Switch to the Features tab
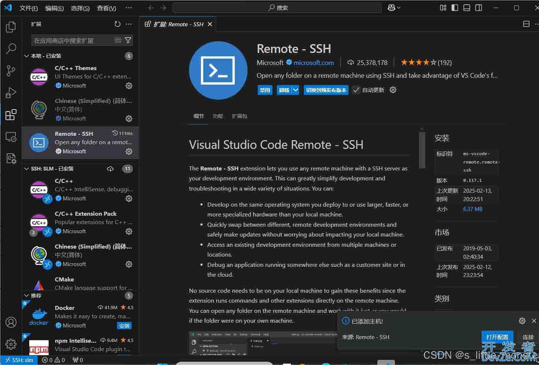Image resolution: width=539 pixels, height=365 pixels. (x=218, y=116)
